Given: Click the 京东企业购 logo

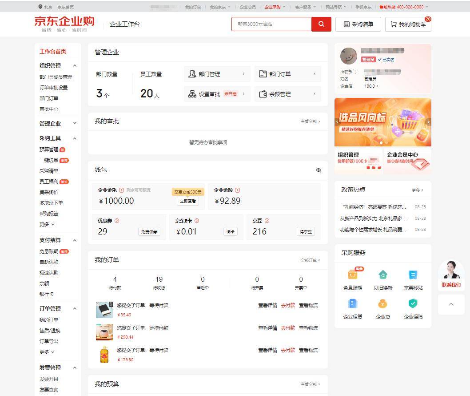Looking at the screenshot, I should (x=64, y=24).
